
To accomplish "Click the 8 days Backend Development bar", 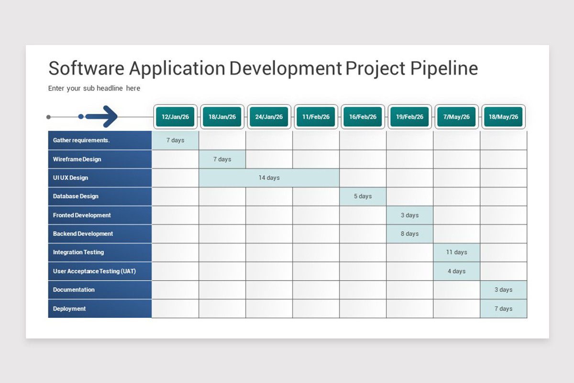I will [x=409, y=234].
